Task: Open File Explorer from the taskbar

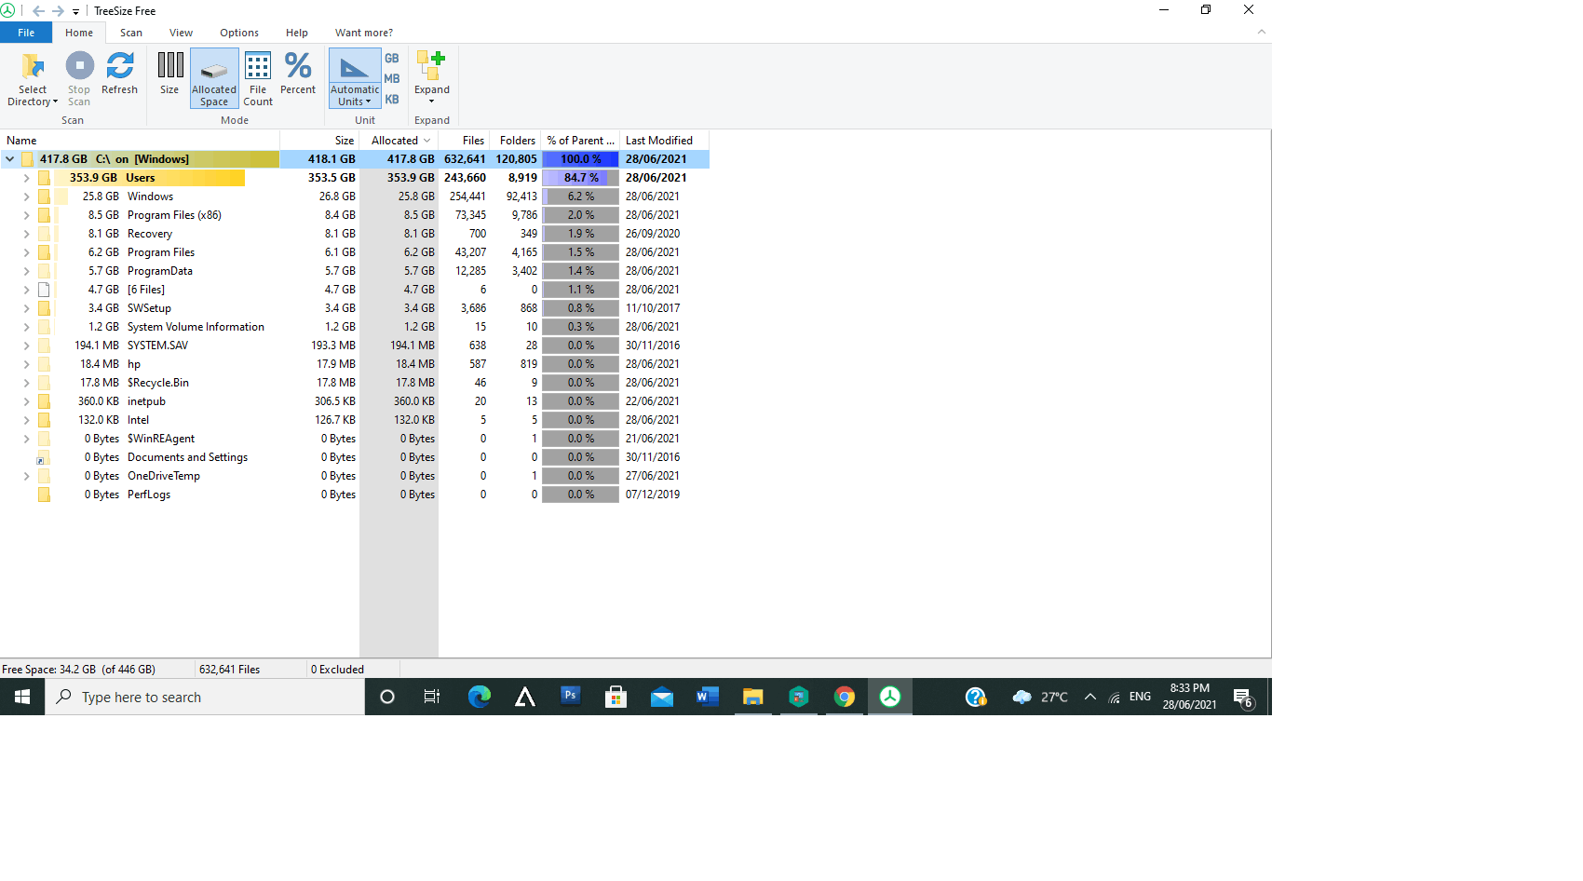Action: coord(752,697)
